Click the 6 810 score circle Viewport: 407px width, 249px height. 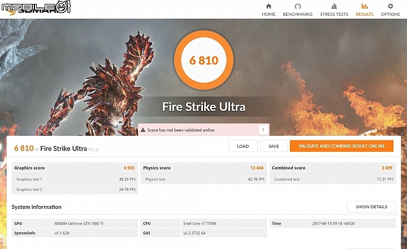(x=203, y=60)
